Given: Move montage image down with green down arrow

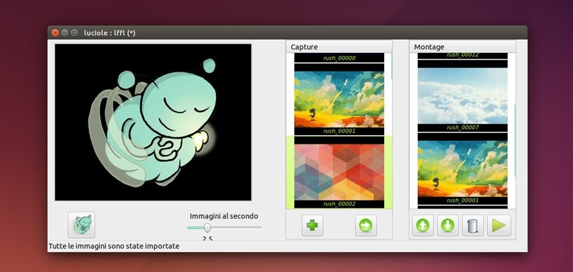Looking at the screenshot, I should tap(447, 225).
